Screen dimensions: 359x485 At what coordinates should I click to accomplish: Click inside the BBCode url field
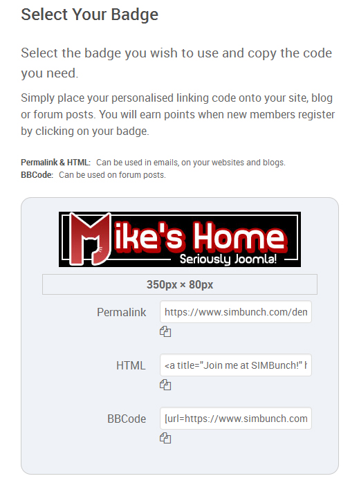pos(236,418)
